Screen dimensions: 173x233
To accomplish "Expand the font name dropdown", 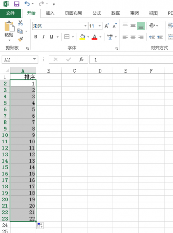I will click(x=85, y=26).
